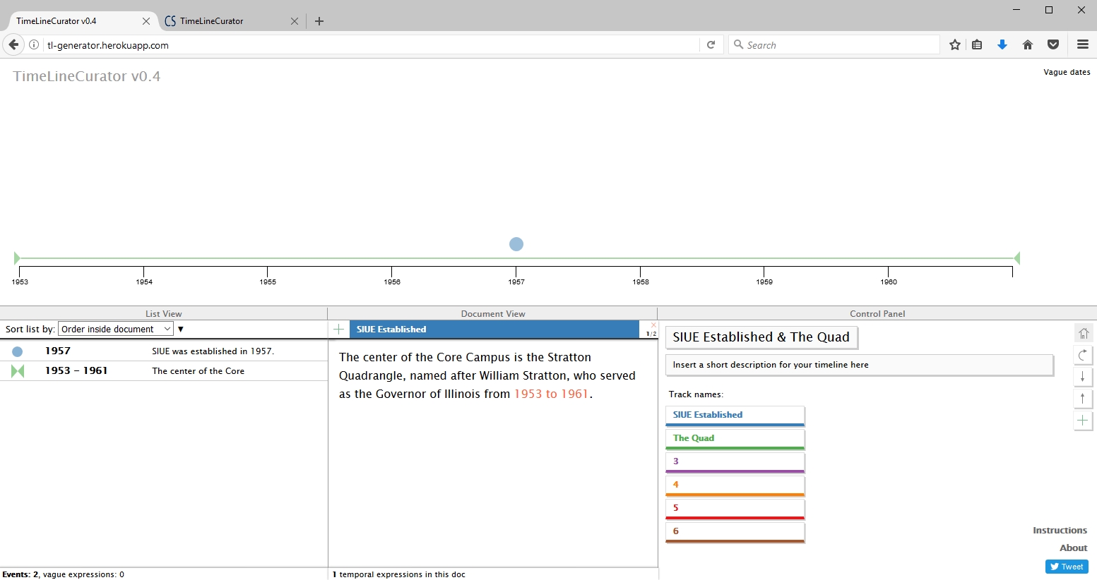Open the Instructions link
The width and height of the screenshot is (1097, 580).
click(1060, 530)
